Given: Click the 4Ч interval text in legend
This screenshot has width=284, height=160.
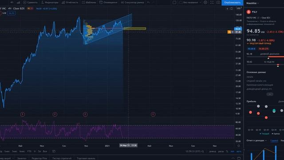Looking at the screenshot, I should [x=10, y=8].
